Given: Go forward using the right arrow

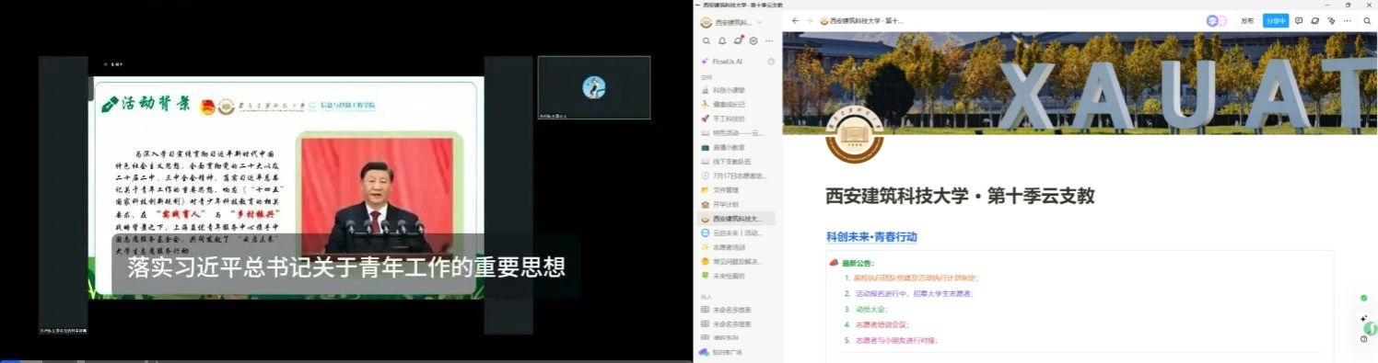Looking at the screenshot, I should 810,20.
